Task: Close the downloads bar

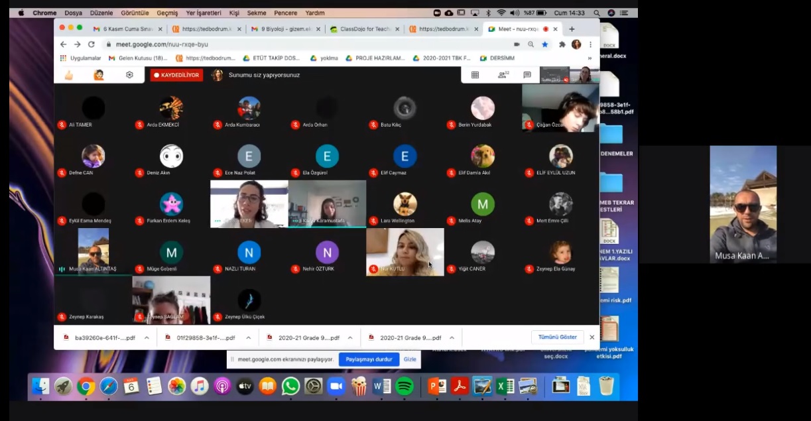Action: pos(592,337)
